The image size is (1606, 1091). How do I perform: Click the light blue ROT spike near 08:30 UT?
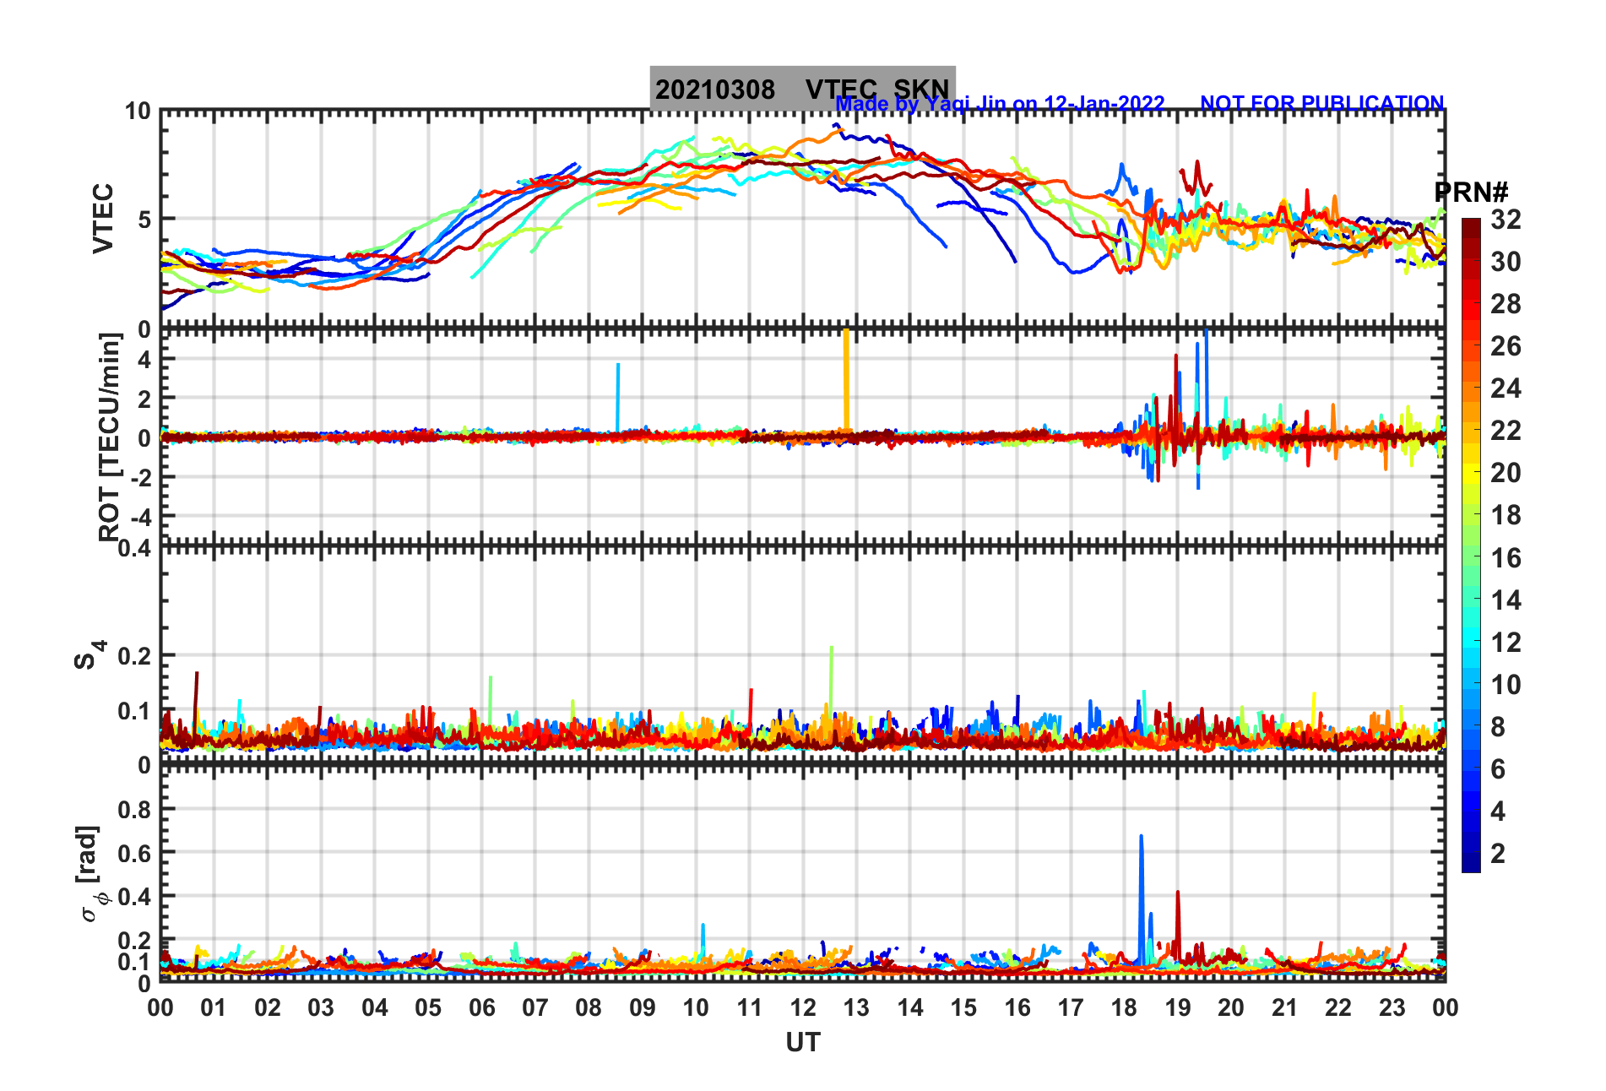[618, 397]
